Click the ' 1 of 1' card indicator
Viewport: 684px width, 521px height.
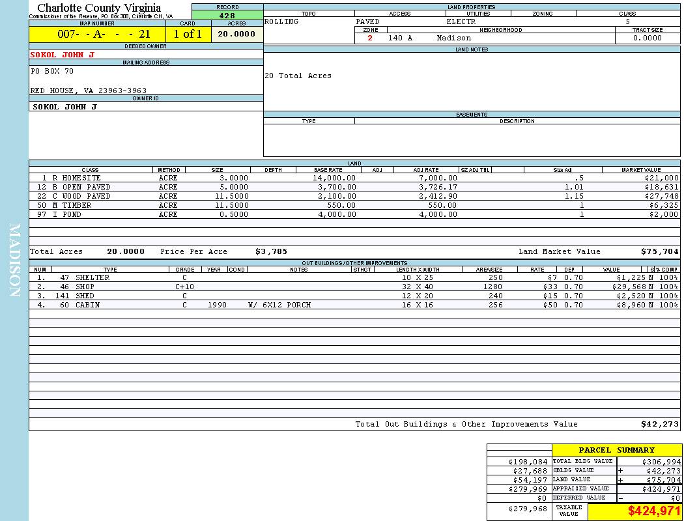[188, 35]
